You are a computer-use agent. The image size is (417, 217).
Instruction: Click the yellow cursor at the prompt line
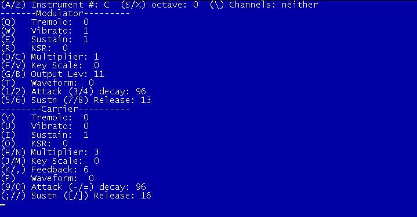[x=3, y=205]
